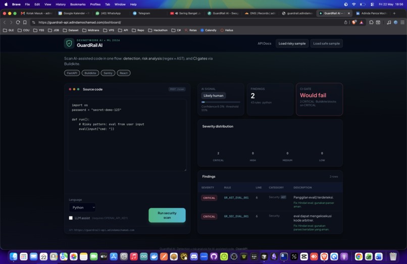This screenshot has width=407, height=264.
Task: Click the browser address bar URL
Action: coord(80,22)
